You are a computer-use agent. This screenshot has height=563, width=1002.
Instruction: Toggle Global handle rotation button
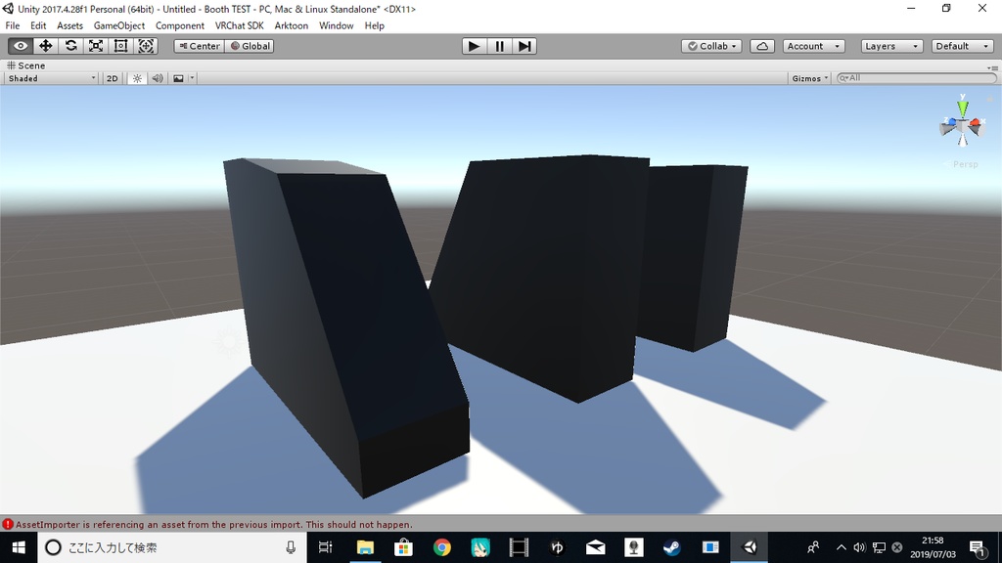(x=250, y=46)
